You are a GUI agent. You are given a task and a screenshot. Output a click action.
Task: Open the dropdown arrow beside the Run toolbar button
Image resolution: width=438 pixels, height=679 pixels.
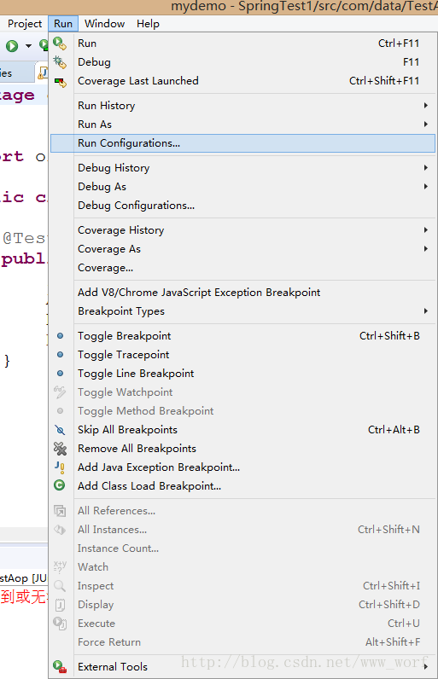(x=28, y=46)
